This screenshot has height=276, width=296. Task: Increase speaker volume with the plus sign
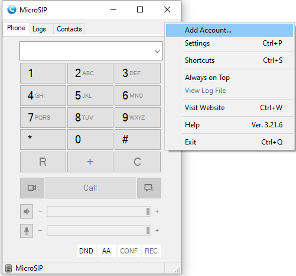[x=157, y=211]
